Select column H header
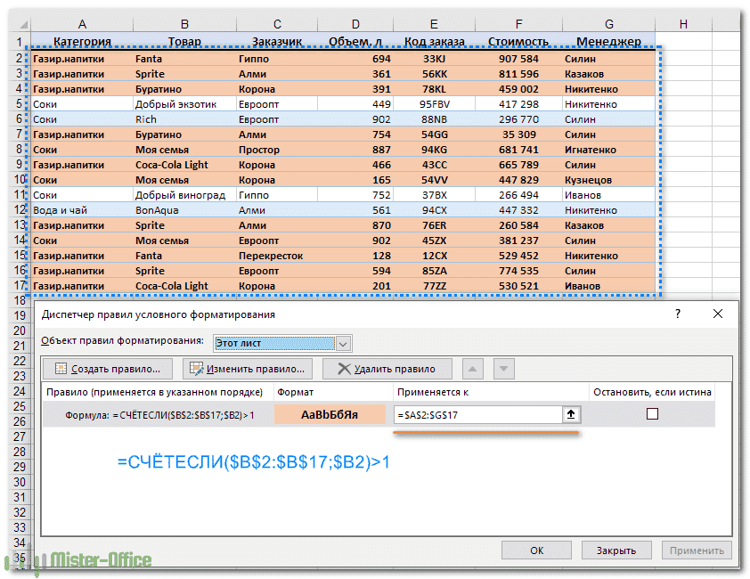 [683, 24]
